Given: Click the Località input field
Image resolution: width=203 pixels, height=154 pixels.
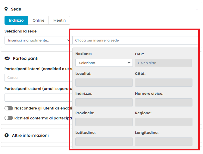Looking at the screenshot, I should tap(104, 82).
